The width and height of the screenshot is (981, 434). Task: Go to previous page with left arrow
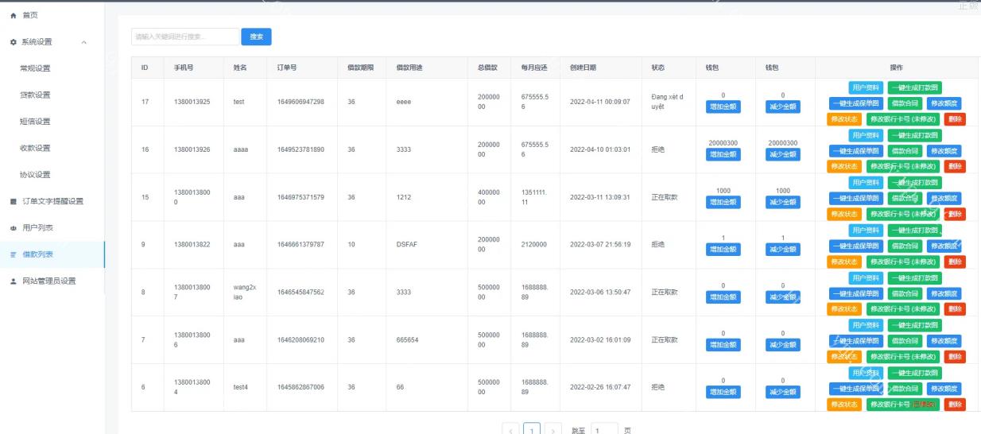tap(513, 430)
